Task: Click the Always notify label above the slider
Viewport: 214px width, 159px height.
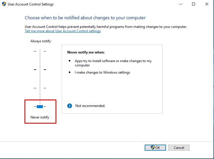Action: [x=41, y=41]
